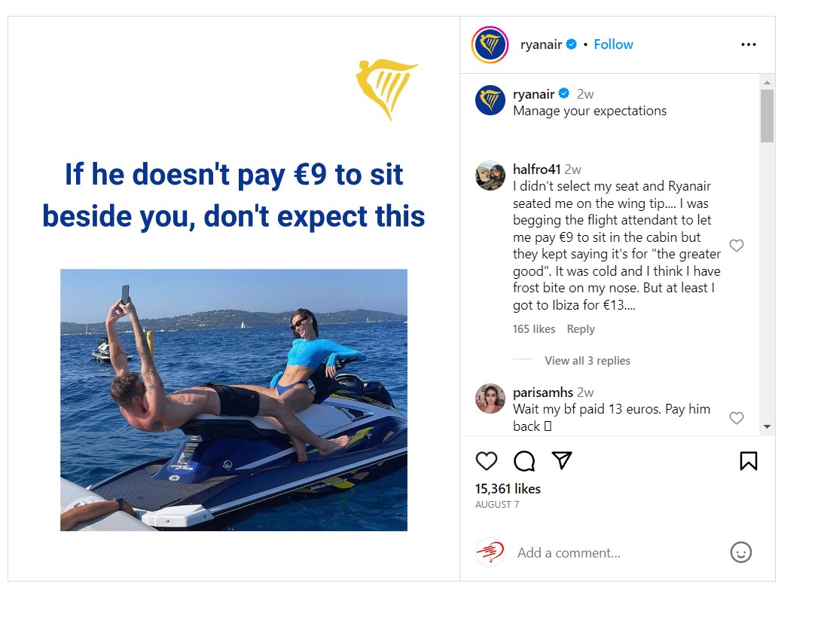The image size is (821, 620).
Task: Click the comments scrollbar up arrow
Action: click(x=767, y=82)
